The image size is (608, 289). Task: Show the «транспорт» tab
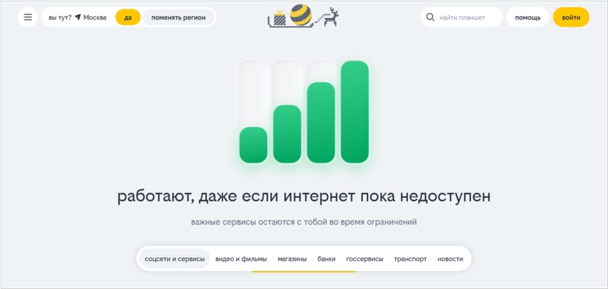(x=410, y=259)
